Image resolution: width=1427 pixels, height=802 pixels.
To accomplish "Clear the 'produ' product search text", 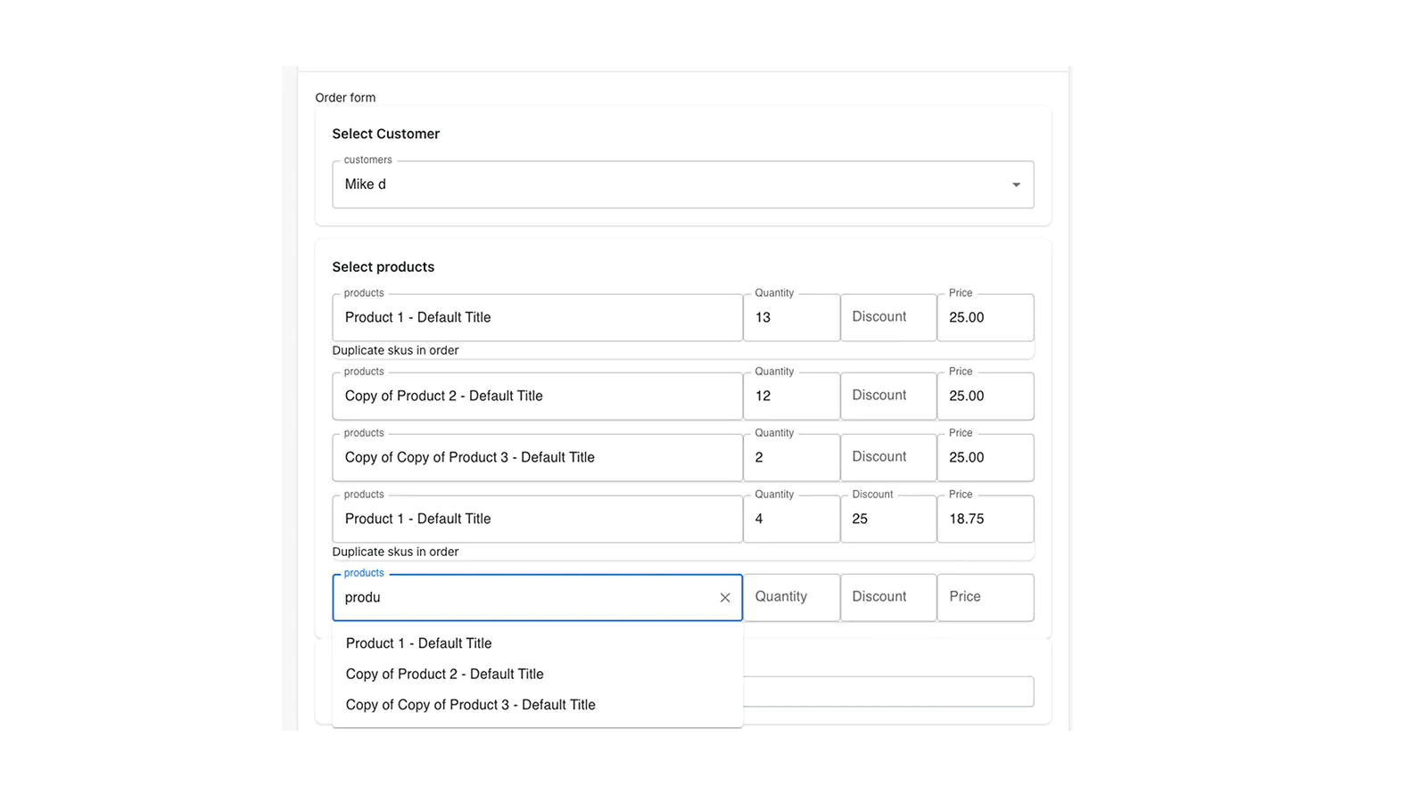I will click(725, 598).
